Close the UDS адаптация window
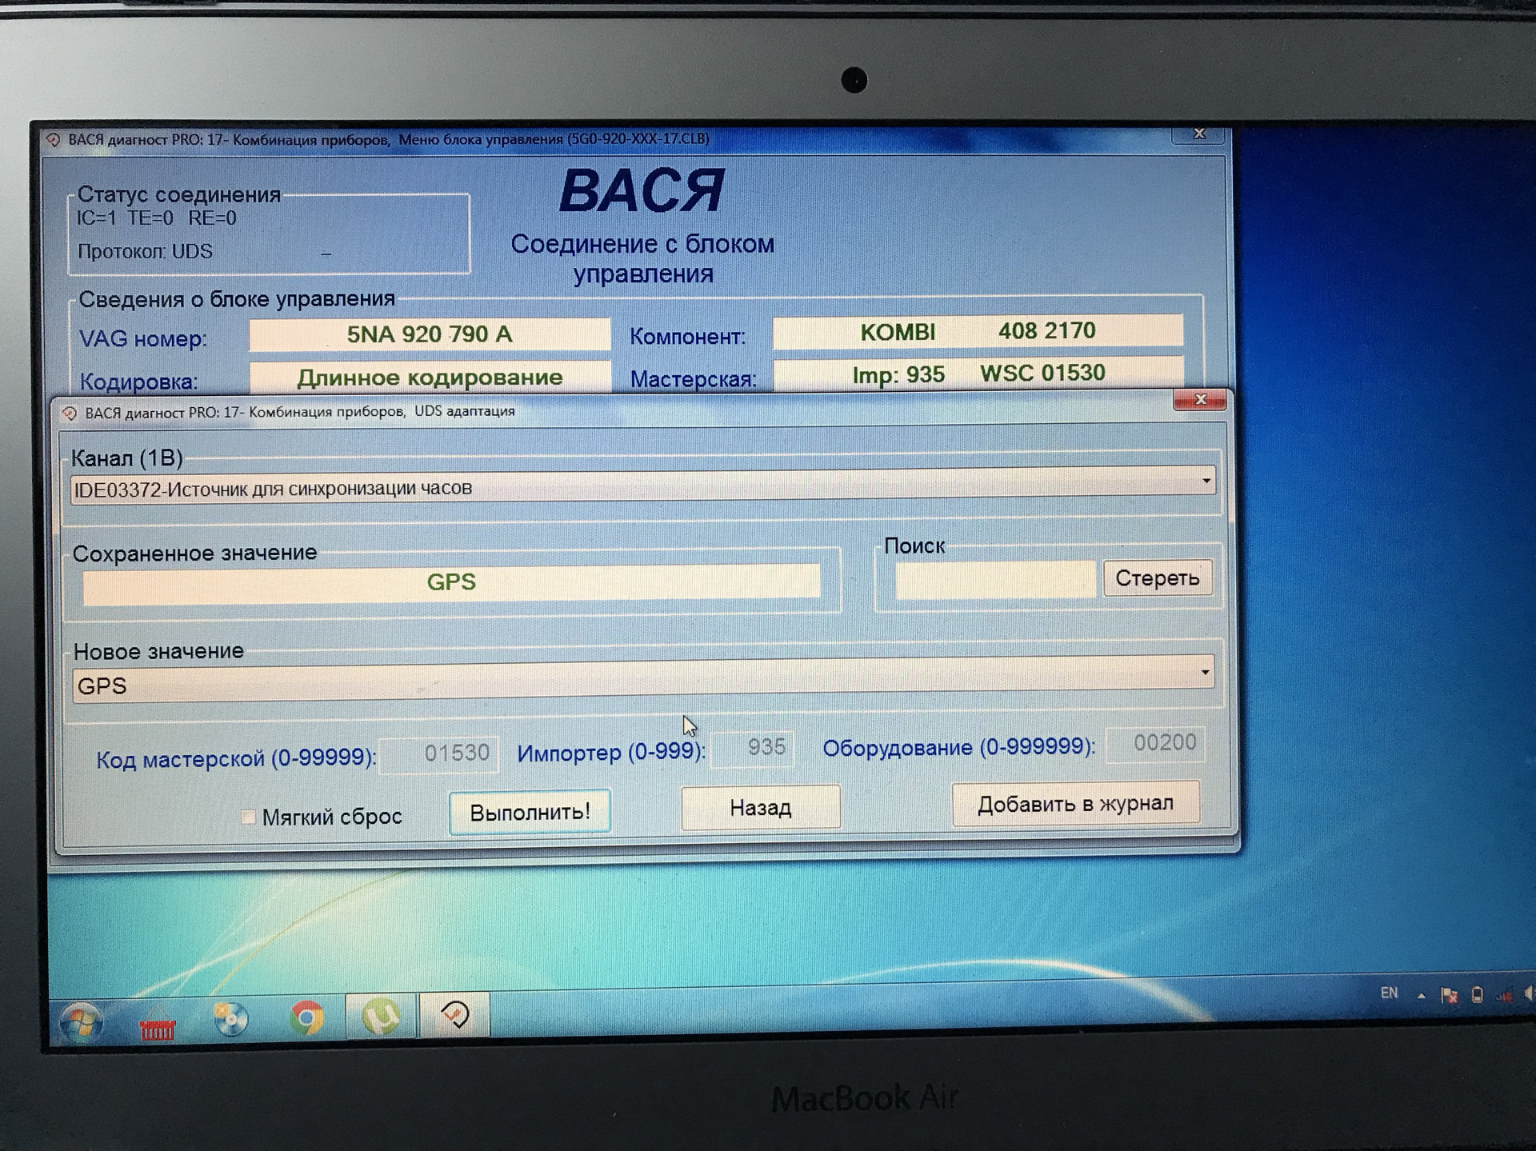The width and height of the screenshot is (1536, 1151). [1199, 399]
